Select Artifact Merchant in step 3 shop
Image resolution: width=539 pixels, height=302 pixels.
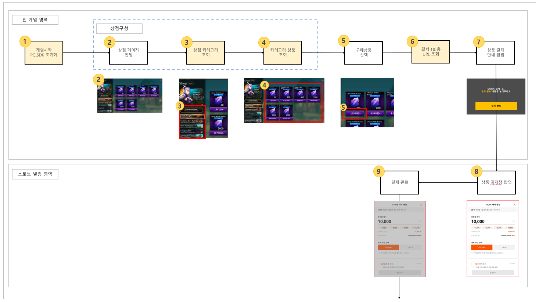[191, 136]
